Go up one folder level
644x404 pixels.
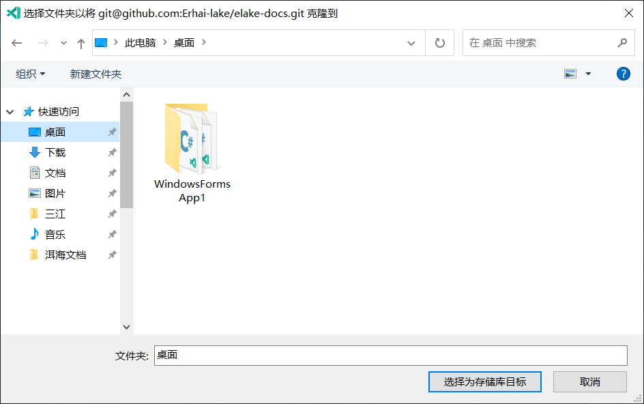click(x=81, y=43)
